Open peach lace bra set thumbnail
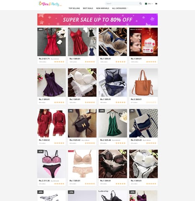 point(82,164)
